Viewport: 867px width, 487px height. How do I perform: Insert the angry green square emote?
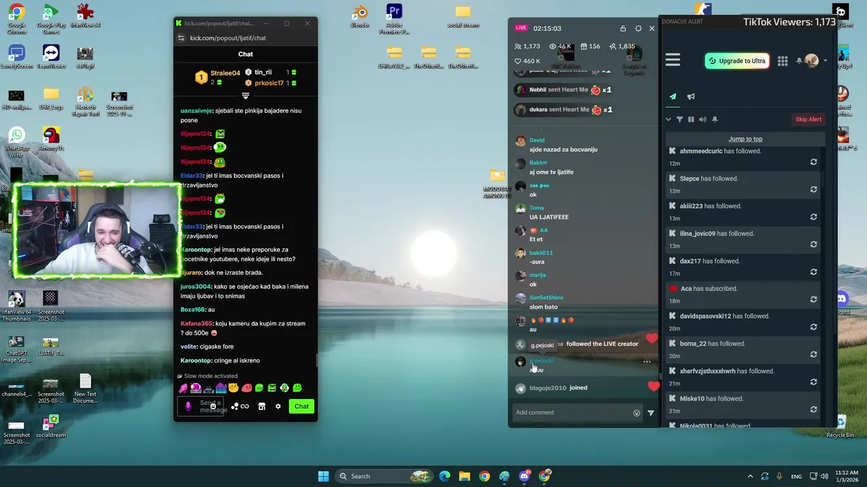point(272,388)
